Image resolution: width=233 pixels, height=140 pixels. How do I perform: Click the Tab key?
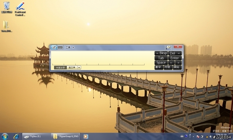tap(161, 58)
